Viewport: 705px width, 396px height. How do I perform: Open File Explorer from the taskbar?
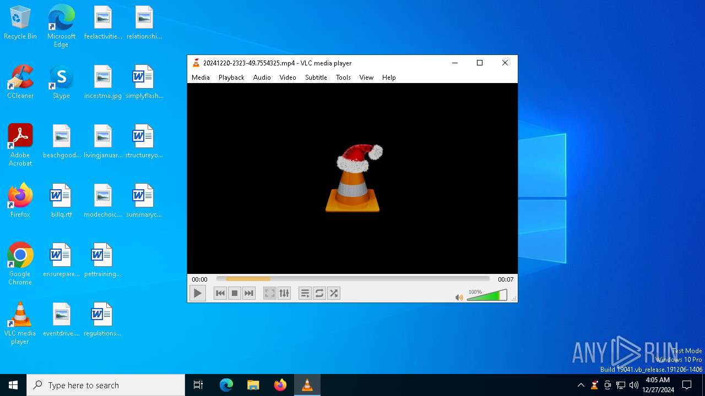tap(253, 385)
